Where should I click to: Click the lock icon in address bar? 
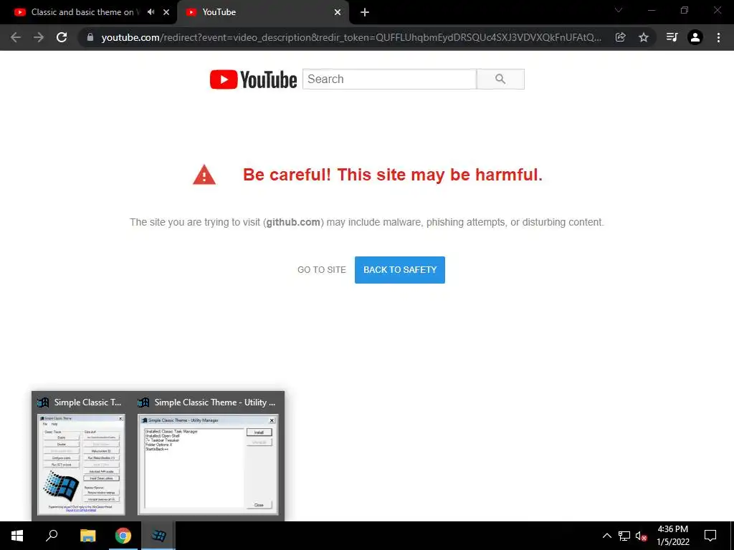[x=90, y=37]
